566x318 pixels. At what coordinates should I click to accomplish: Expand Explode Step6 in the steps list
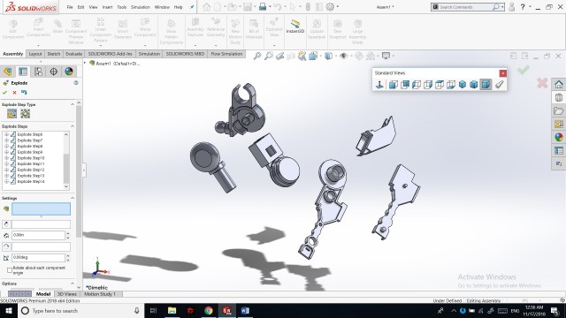click(x=6, y=134)
